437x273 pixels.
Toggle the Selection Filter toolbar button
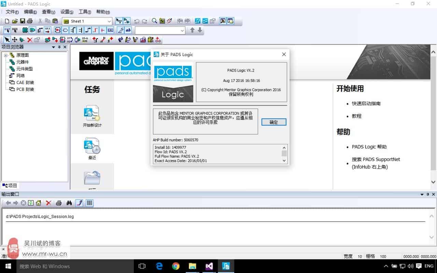click(119, 21)
